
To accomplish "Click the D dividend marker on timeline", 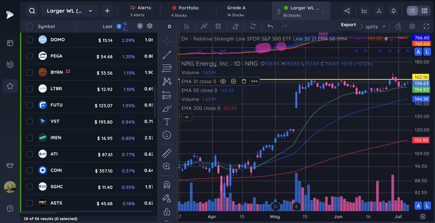I will pos(275,206).
